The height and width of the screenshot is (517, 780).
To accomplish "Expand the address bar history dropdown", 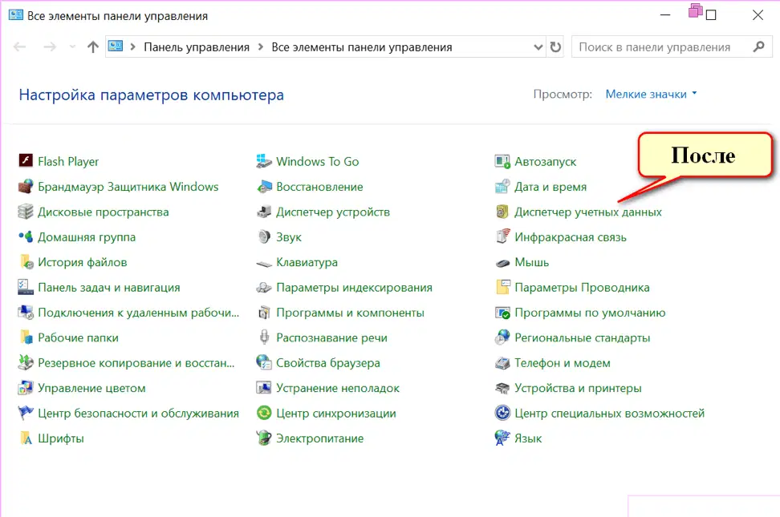I will tap(538, 47).
